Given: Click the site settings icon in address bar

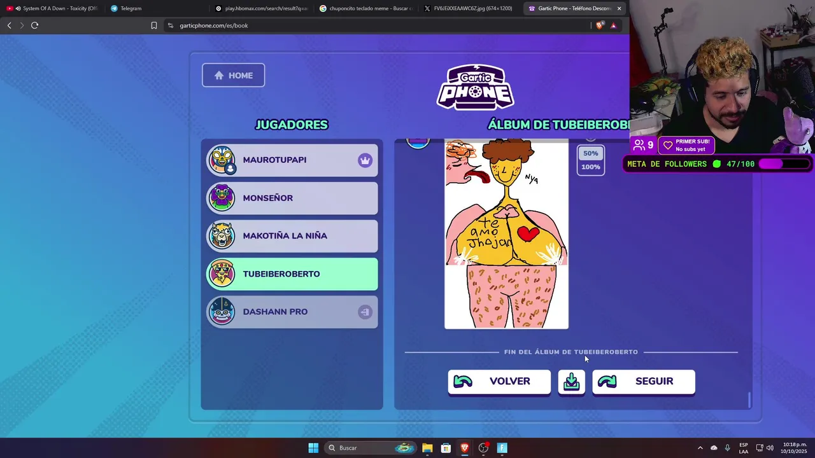Looking at the screenshot, I should (x=170, y=25).
